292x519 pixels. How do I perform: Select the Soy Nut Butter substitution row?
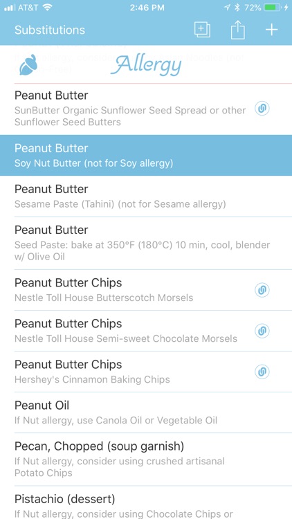(x=146, y=155)
